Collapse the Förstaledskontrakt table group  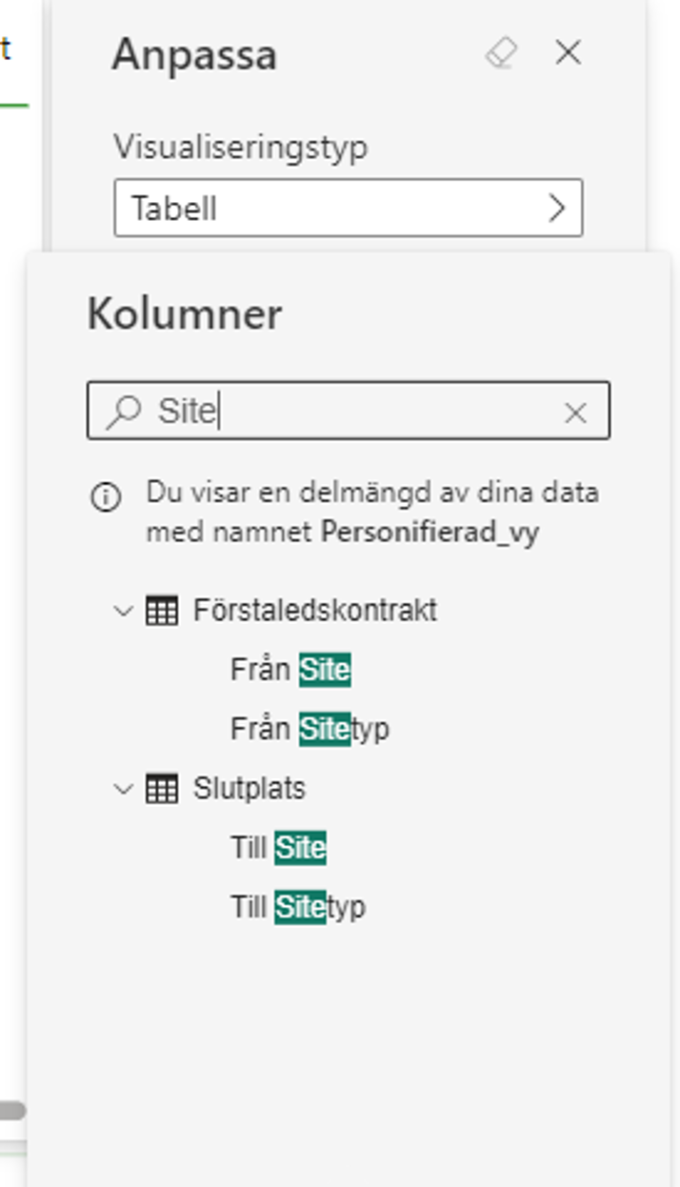coord(123,611)
